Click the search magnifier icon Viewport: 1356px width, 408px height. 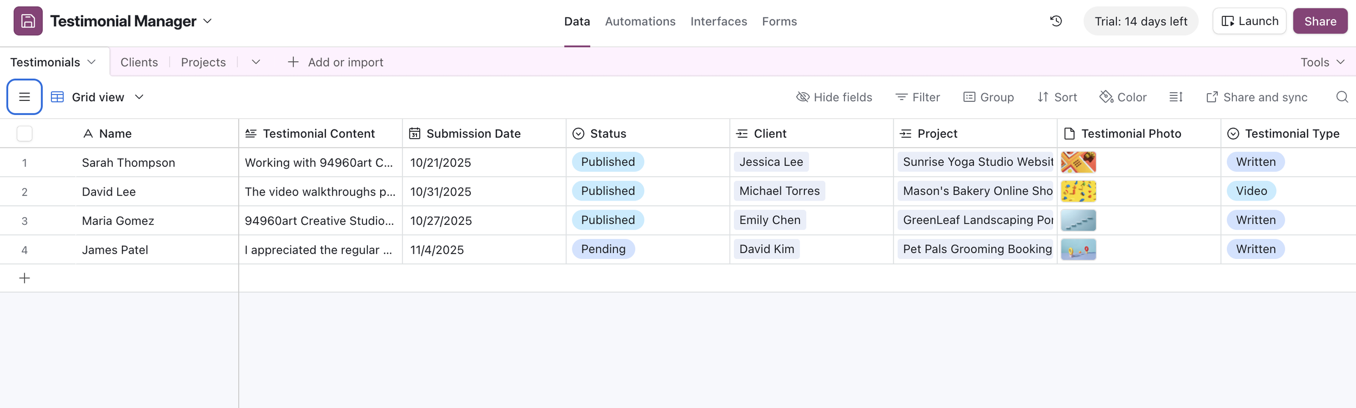point(1341,97)
